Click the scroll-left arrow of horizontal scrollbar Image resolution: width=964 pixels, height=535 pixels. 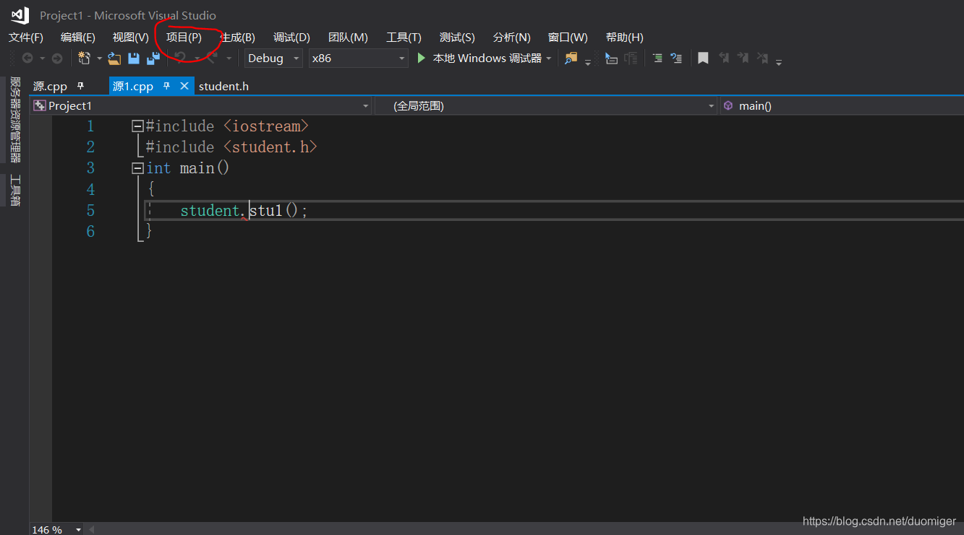click(x=92, y=530)
